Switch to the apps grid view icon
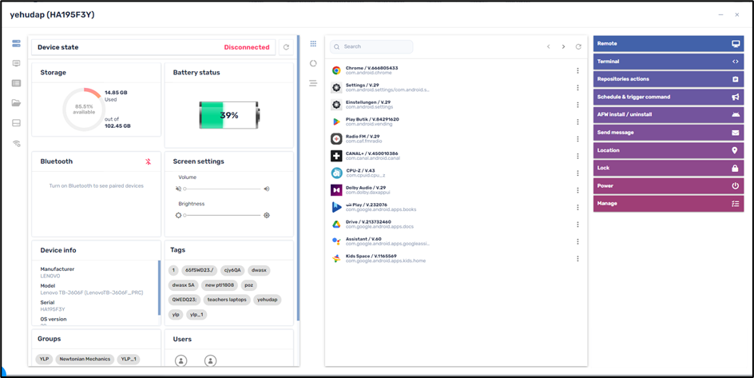 [313, 44]
